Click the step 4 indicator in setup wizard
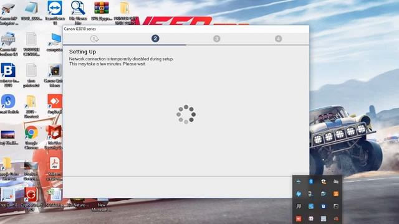 tap(279, 39)
